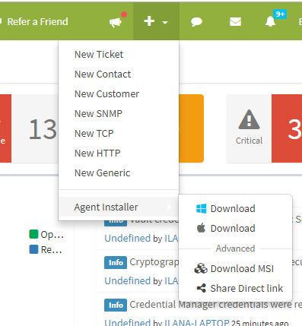Choose New SNMP menu entry

pos(98,113)
